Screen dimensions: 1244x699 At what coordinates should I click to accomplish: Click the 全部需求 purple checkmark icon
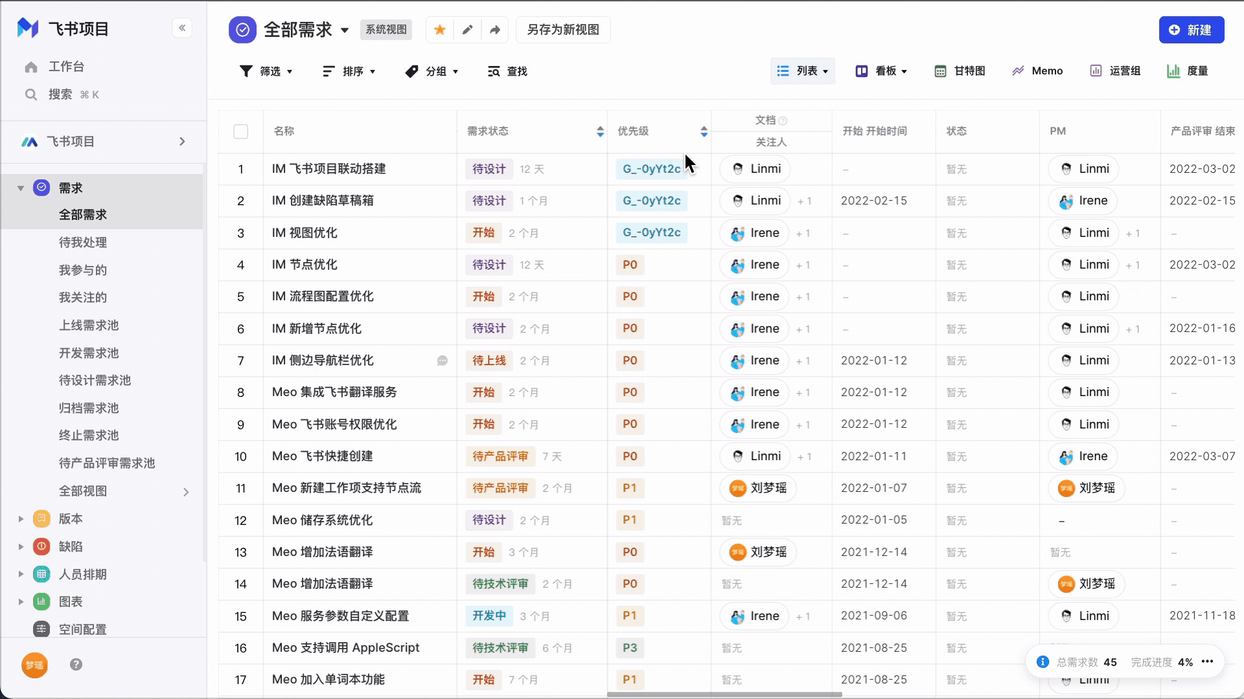pyautogui.click(x=242, y=30)
